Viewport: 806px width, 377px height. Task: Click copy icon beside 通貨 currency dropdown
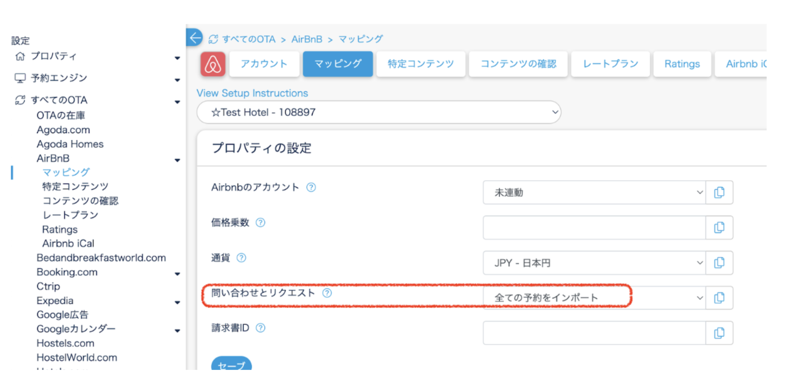[719, 263]
